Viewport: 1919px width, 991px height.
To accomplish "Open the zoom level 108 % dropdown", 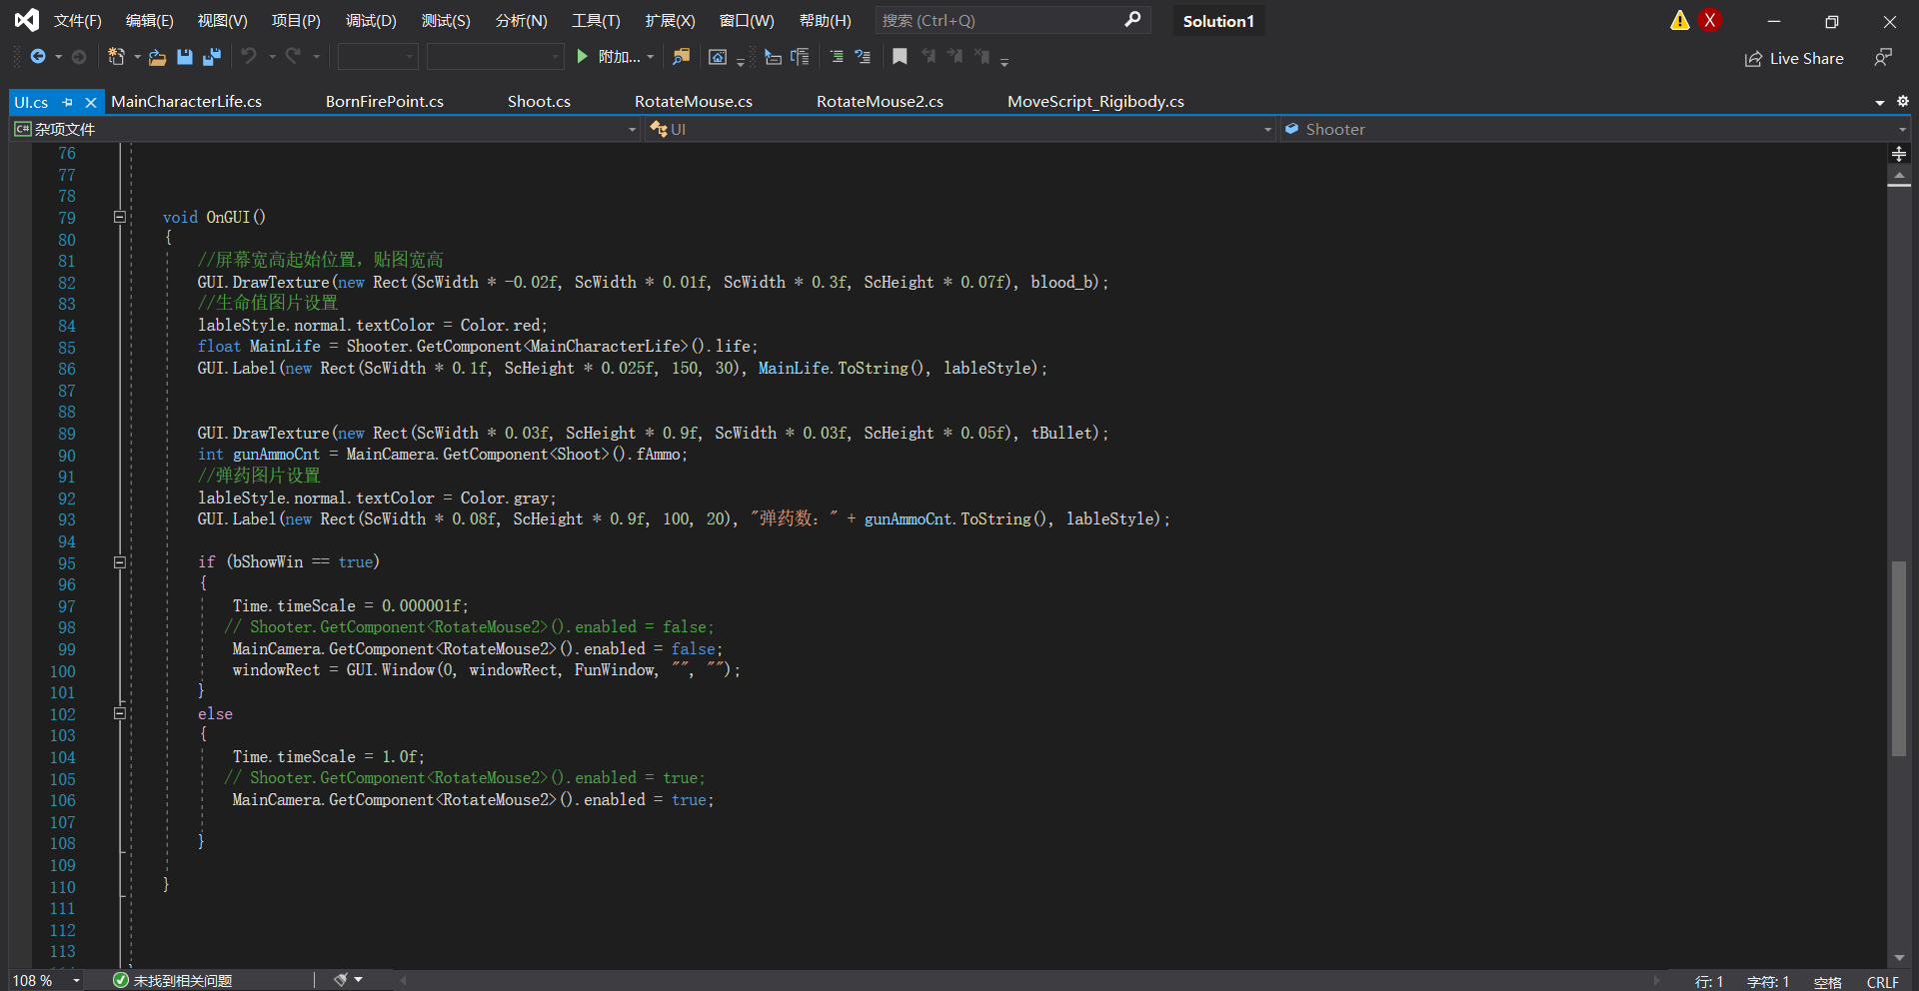I will 76,981.
